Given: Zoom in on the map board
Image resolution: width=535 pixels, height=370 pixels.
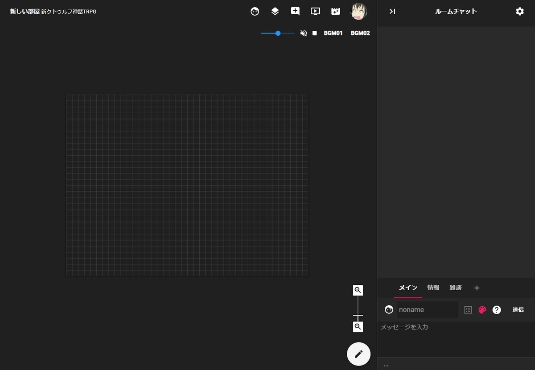Looking at the screenshot, I should pos(358,291).
